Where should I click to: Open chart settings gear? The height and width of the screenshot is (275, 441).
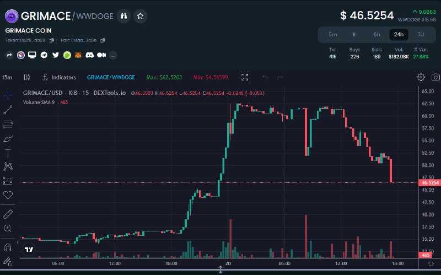click(x=421, y=77)
